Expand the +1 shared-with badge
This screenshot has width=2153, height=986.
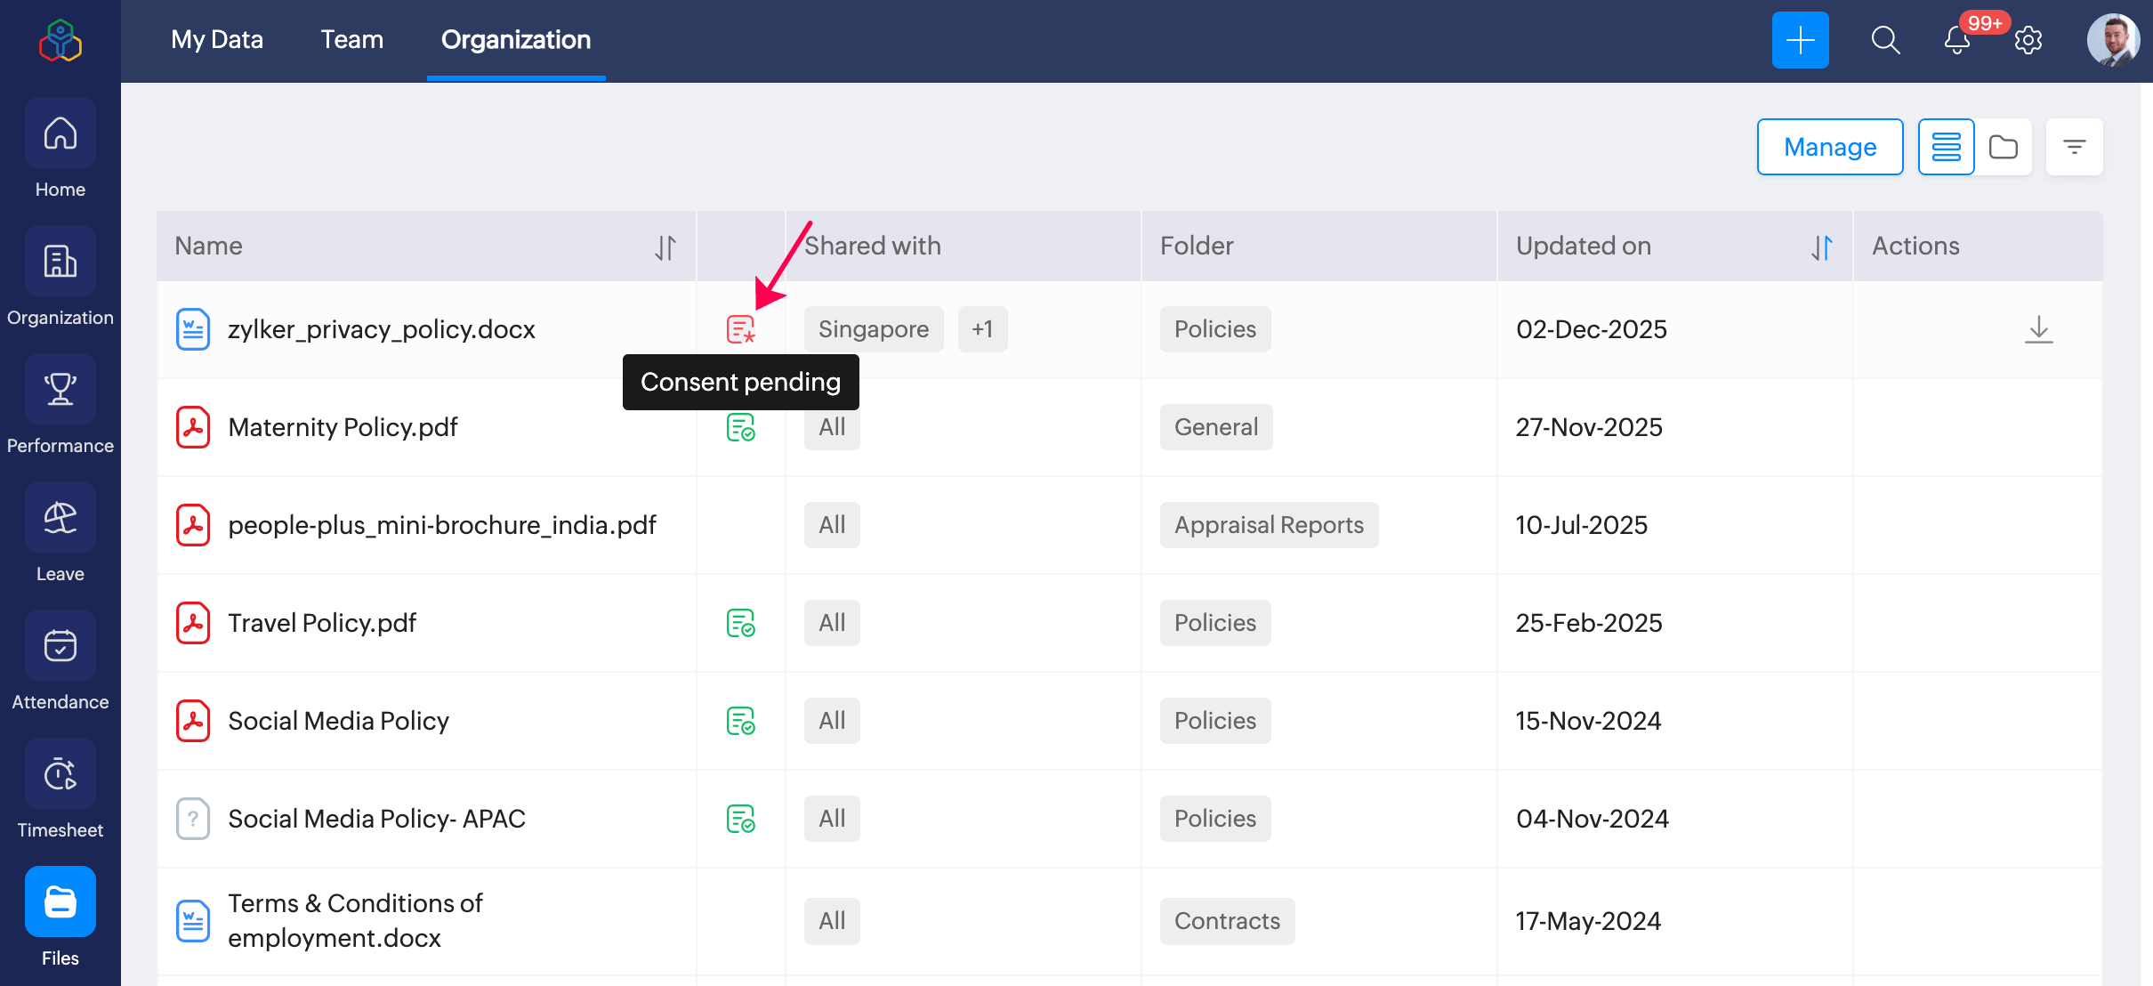tap(982, 329)
